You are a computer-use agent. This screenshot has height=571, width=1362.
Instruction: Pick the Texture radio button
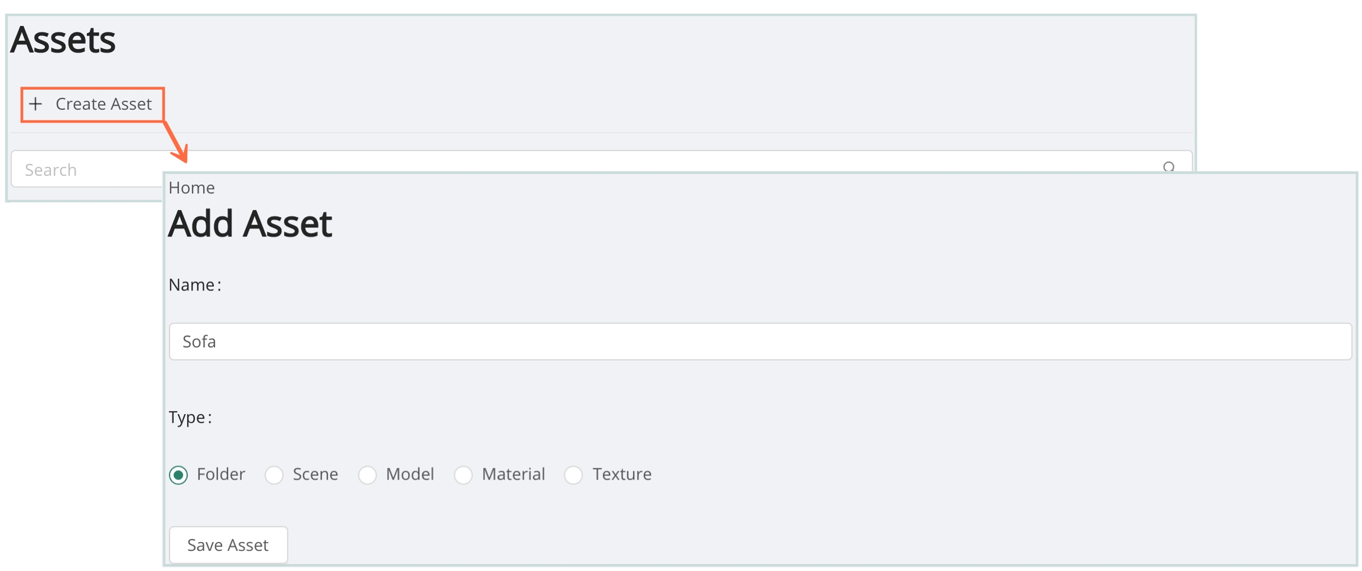(x=573, y=475)
